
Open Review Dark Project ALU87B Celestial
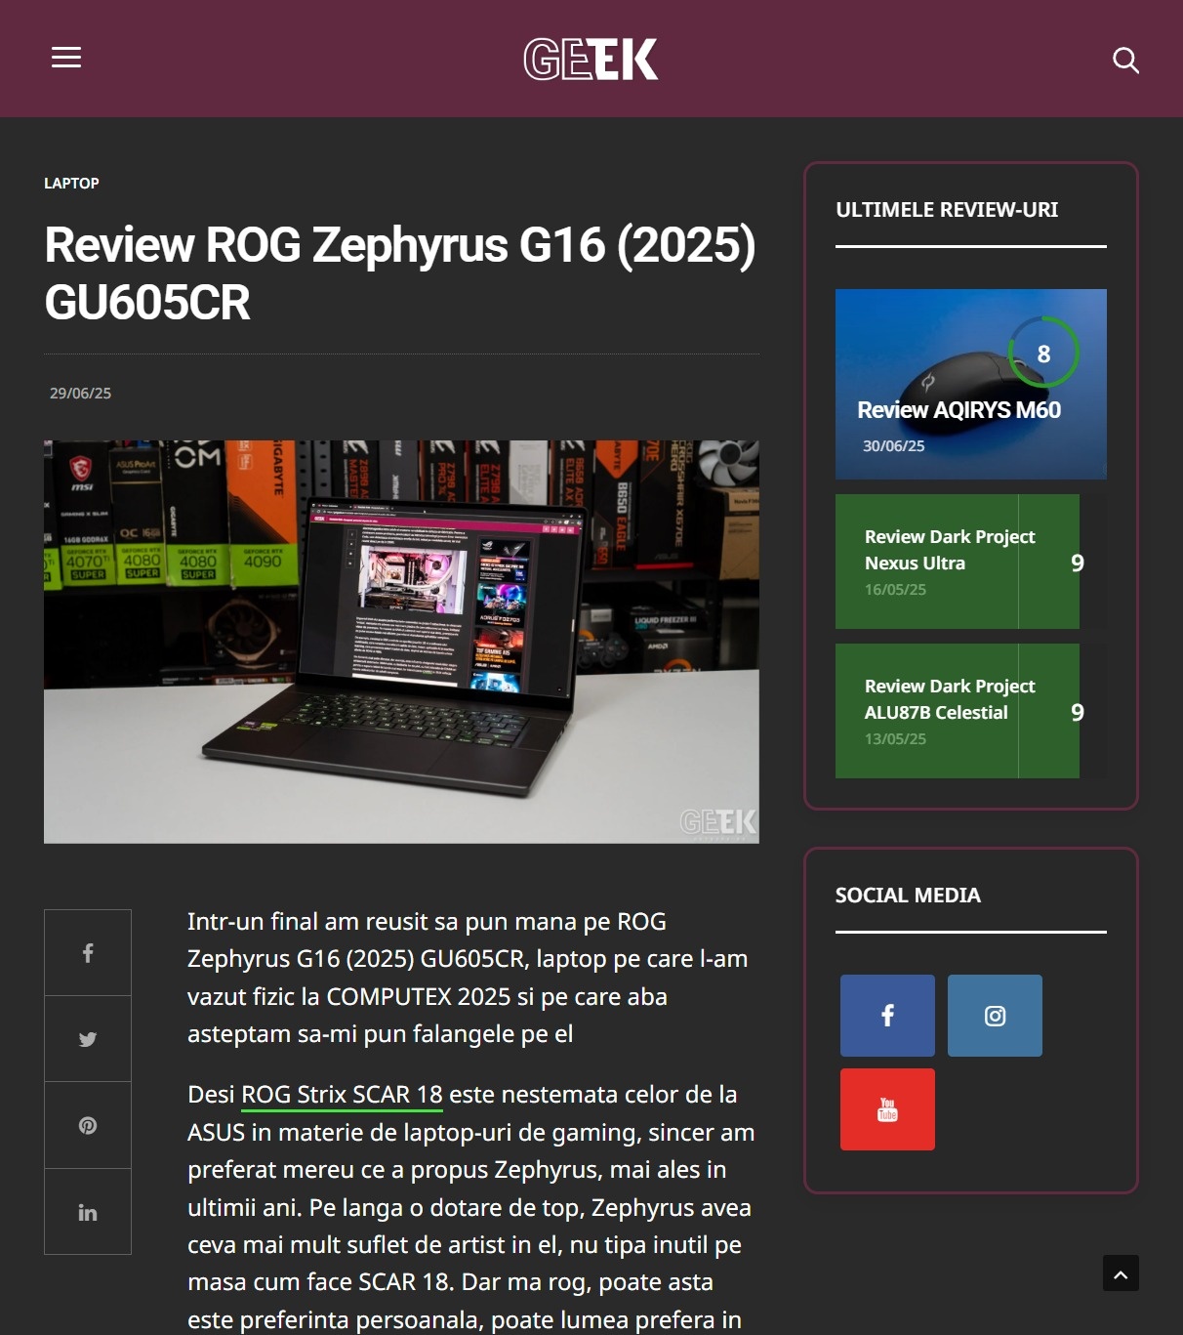(x=950, y=699)
